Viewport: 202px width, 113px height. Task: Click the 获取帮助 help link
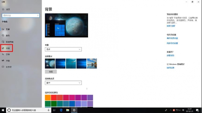(x=170, y=55)
